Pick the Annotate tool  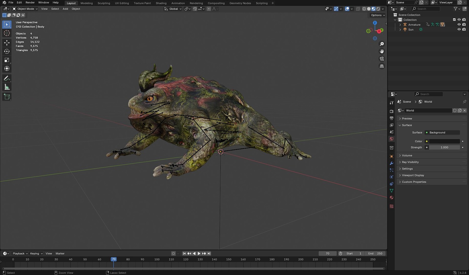7,79
